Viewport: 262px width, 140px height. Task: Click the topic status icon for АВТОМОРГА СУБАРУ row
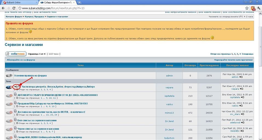(9, 96)
